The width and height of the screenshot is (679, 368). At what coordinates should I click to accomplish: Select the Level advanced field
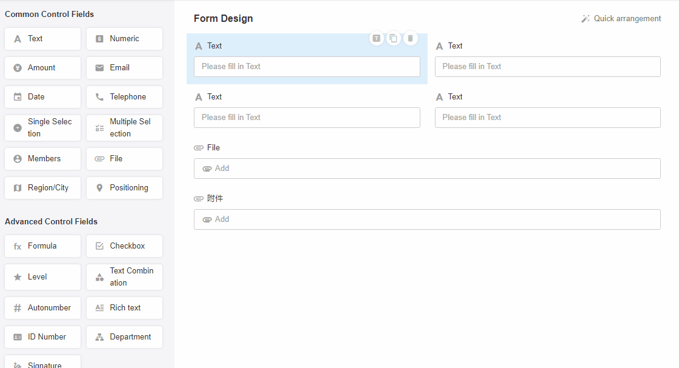(42, 277)
